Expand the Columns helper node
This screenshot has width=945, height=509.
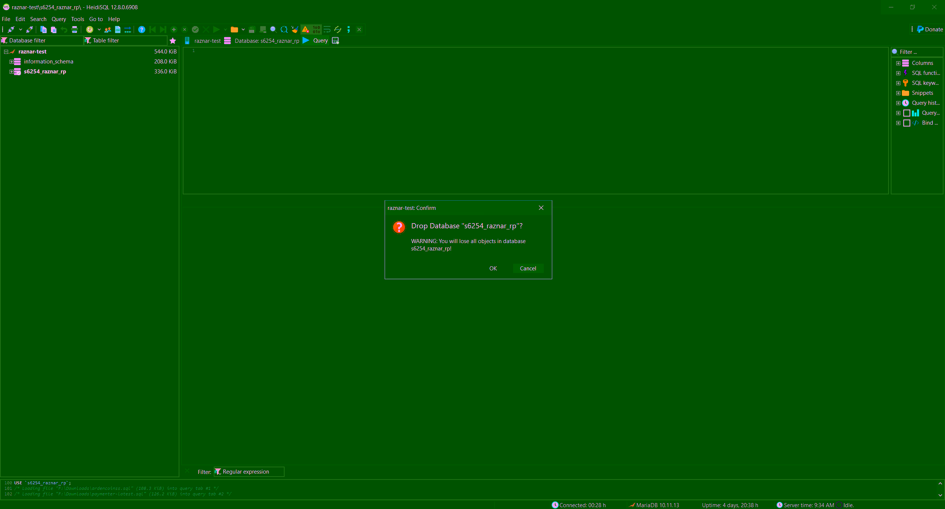898,63
